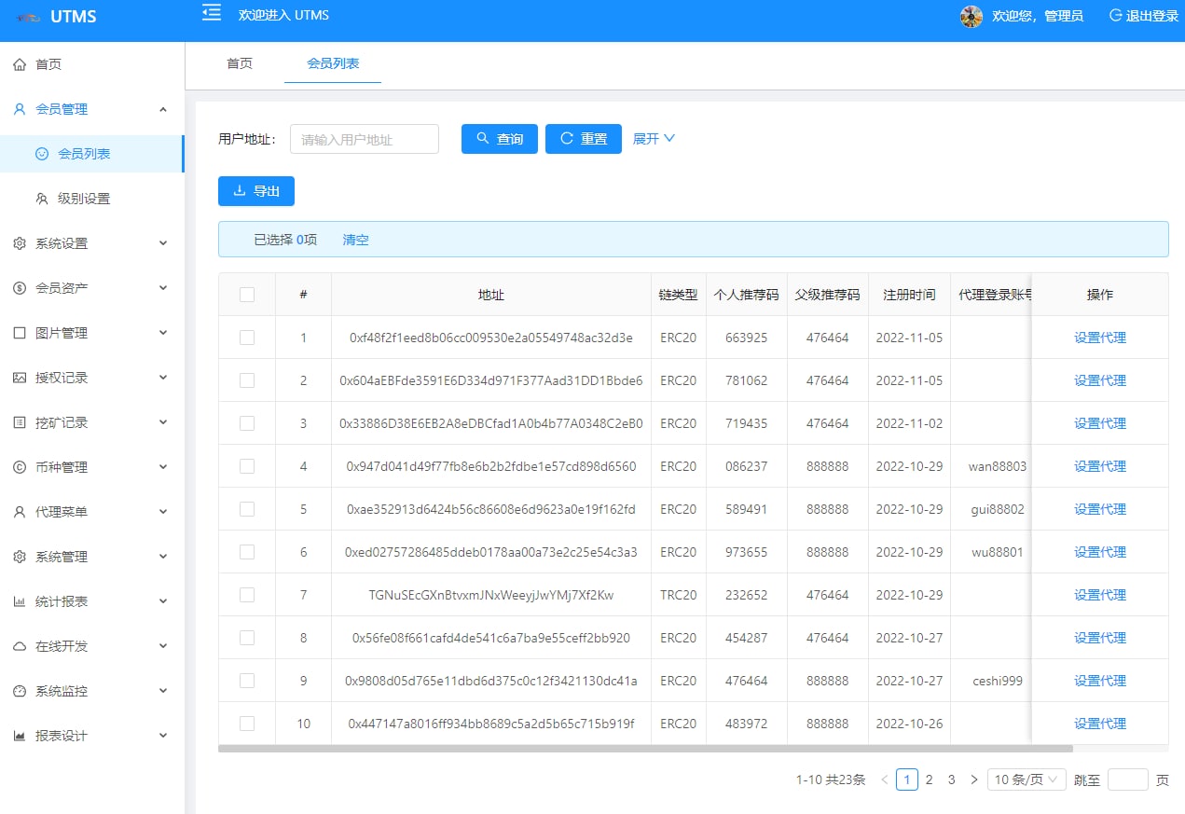Viewport: 1185px width, 814px height.
Task: Switch to the 首页 tab
Action: click(240, 63)
